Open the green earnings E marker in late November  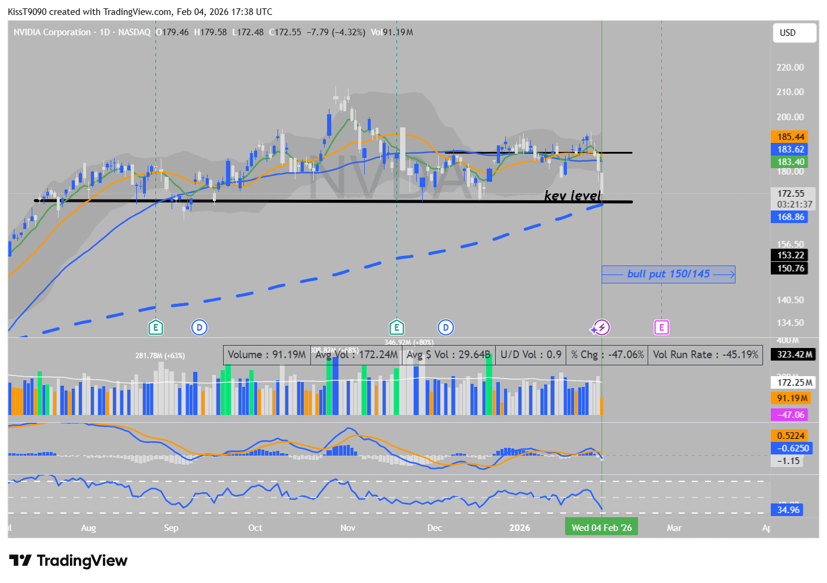pos(396,327)
